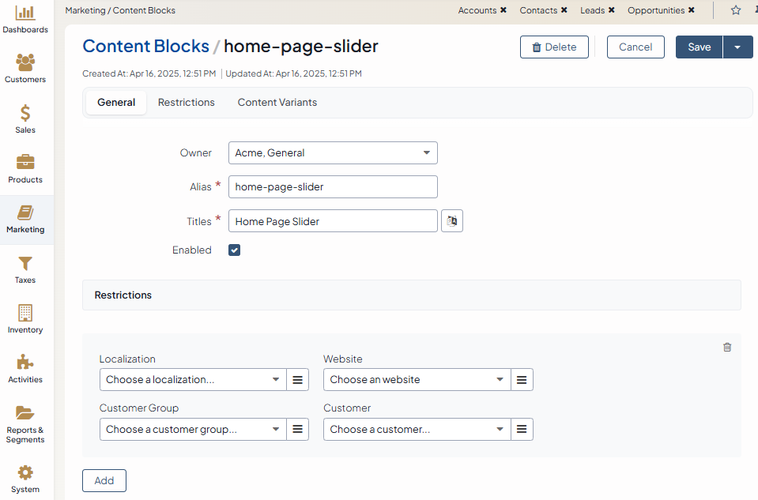Expand Save button dropdown arrow
Screen dimensions: 758x500
(x=737, y=47)
